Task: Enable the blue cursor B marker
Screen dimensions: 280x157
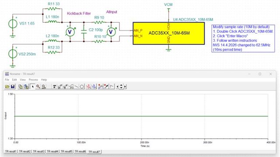Action: pyautogui.click(x=94, y=87)
